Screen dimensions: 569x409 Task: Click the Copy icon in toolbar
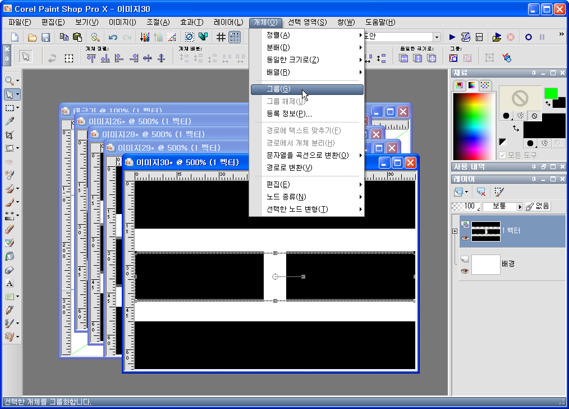point(64,37)
